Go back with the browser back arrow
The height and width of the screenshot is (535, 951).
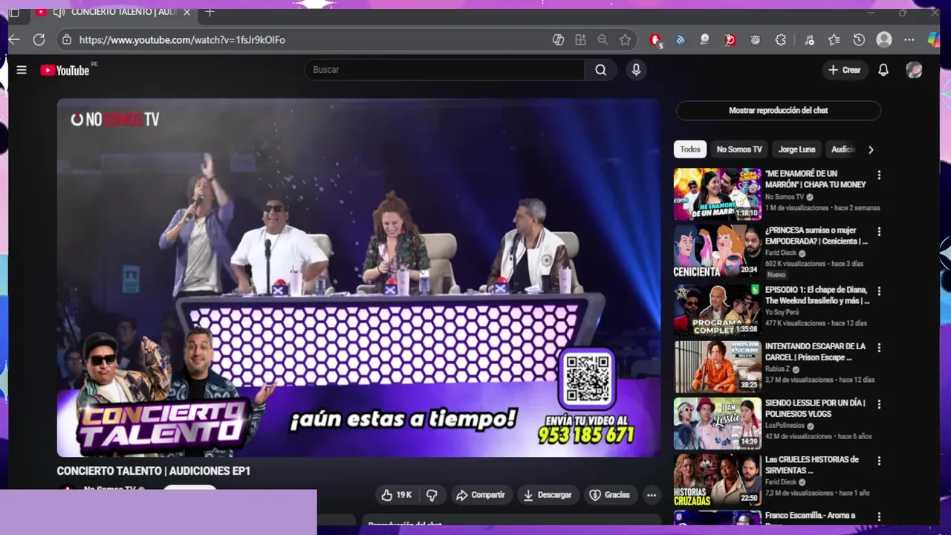click(x=14, y=39)
